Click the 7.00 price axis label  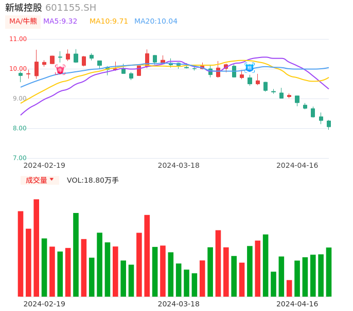[x=20, y=158]
